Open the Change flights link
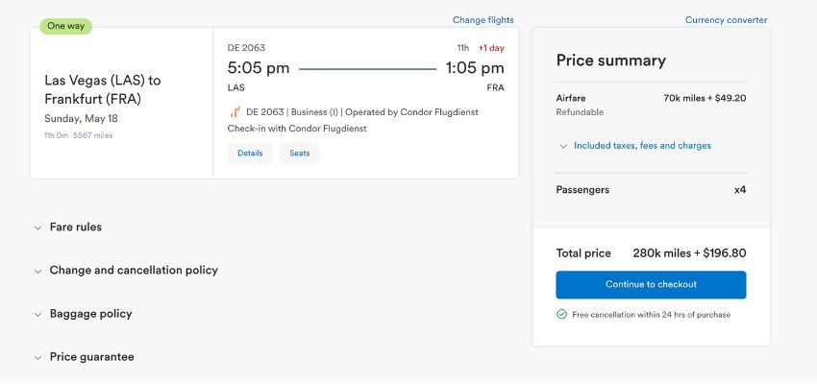 tap(483, 20)
